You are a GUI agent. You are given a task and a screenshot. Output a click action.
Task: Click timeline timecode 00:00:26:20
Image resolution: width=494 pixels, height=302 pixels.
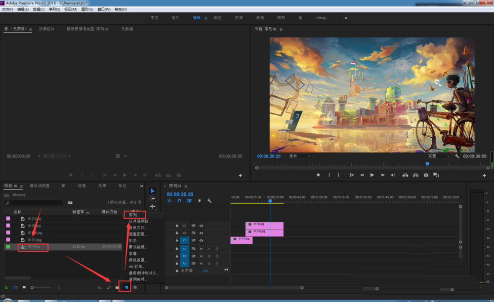(x=180, y=194)
